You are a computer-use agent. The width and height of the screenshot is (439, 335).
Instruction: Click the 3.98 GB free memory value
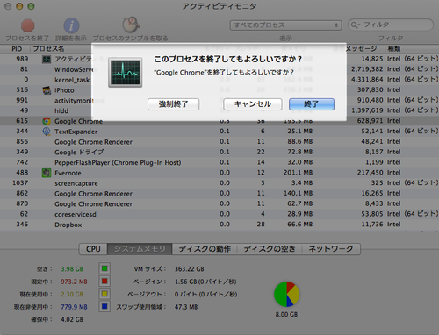pos(72,269)
